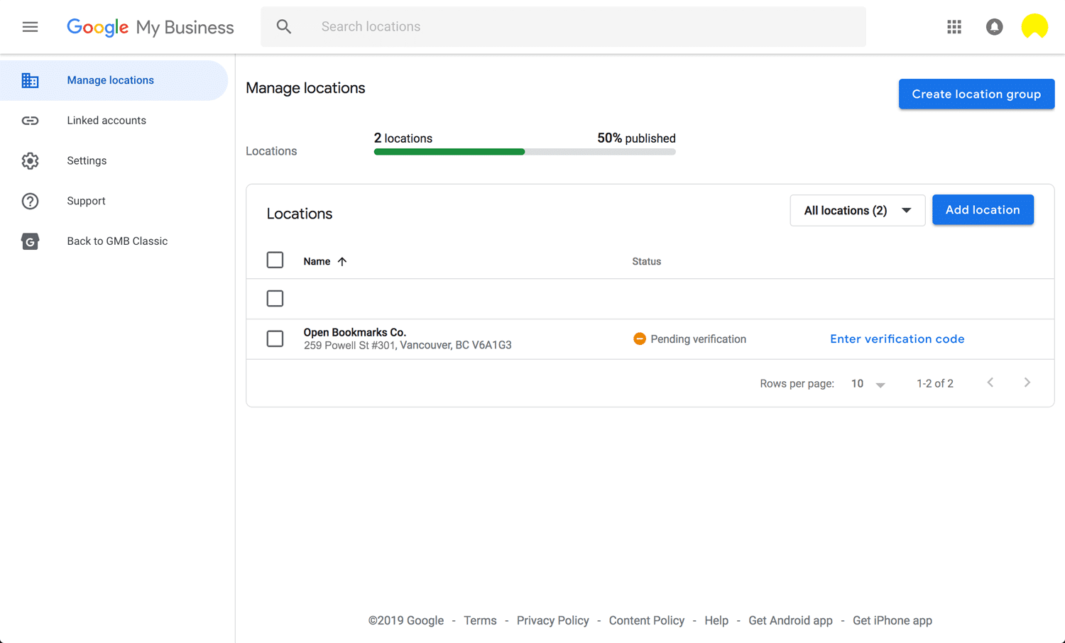1065x643 pixels.
Task: Click the Name sort arrow icon
Action: coord(342,261)
